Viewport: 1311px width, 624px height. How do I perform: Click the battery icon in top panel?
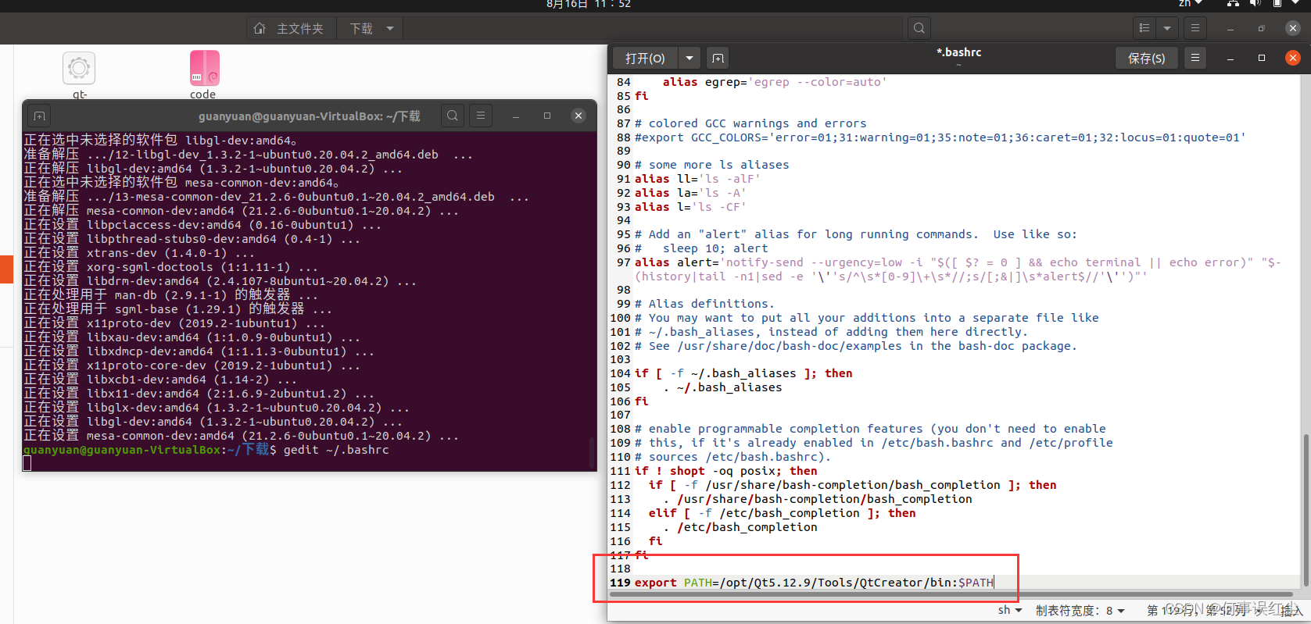pos(1277,4)
